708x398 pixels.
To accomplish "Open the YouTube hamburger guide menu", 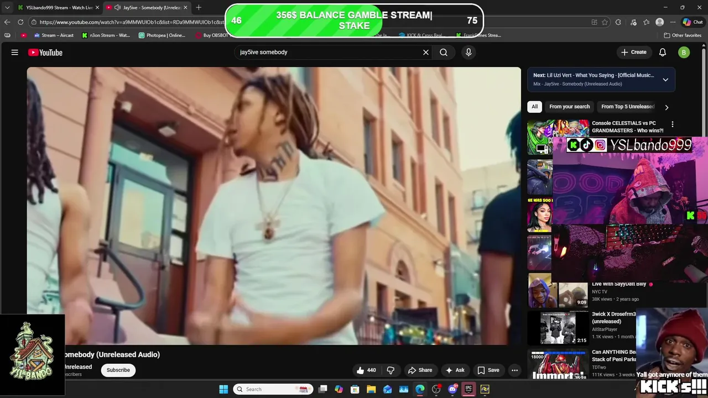I will pos(15,53).
